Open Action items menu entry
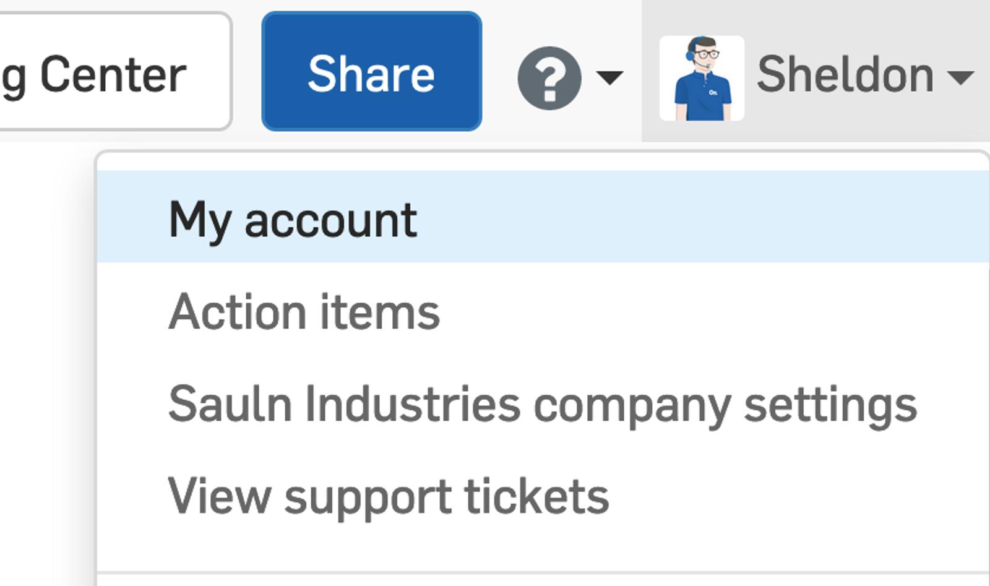This screenshot has width=990, height=586. (x=304, y=311)
